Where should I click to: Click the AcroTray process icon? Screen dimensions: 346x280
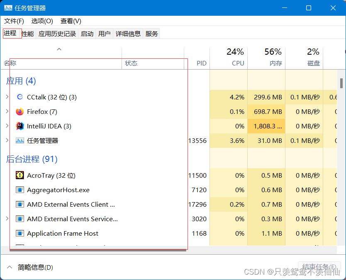[19, 175]
